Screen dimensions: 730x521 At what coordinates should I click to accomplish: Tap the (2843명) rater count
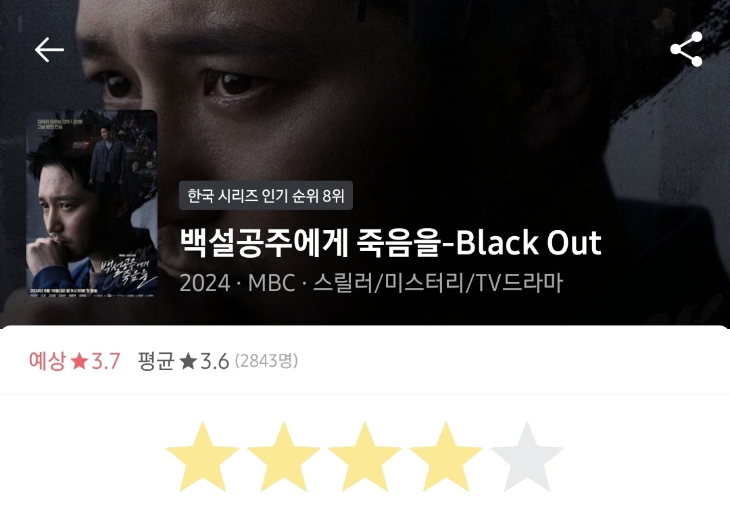coord(266,361)
